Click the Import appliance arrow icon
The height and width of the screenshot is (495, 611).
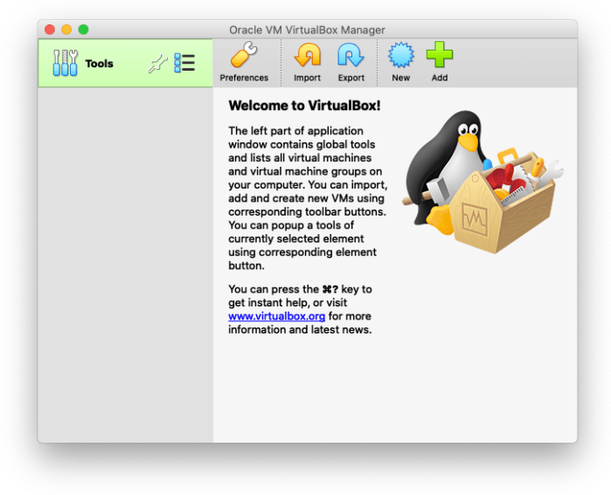tap(307, 56)
